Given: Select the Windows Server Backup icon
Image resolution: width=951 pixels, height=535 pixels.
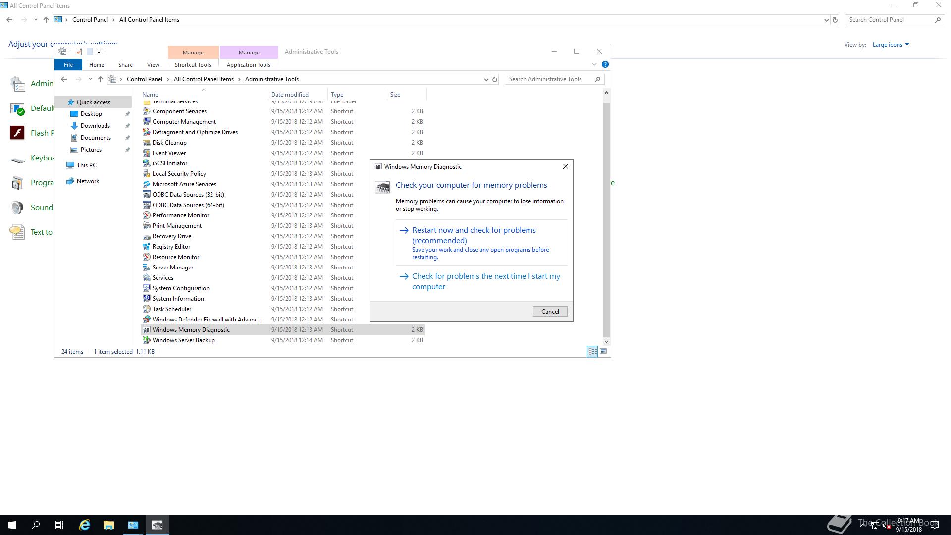Looking at the screenshot, I should point(146,340).
